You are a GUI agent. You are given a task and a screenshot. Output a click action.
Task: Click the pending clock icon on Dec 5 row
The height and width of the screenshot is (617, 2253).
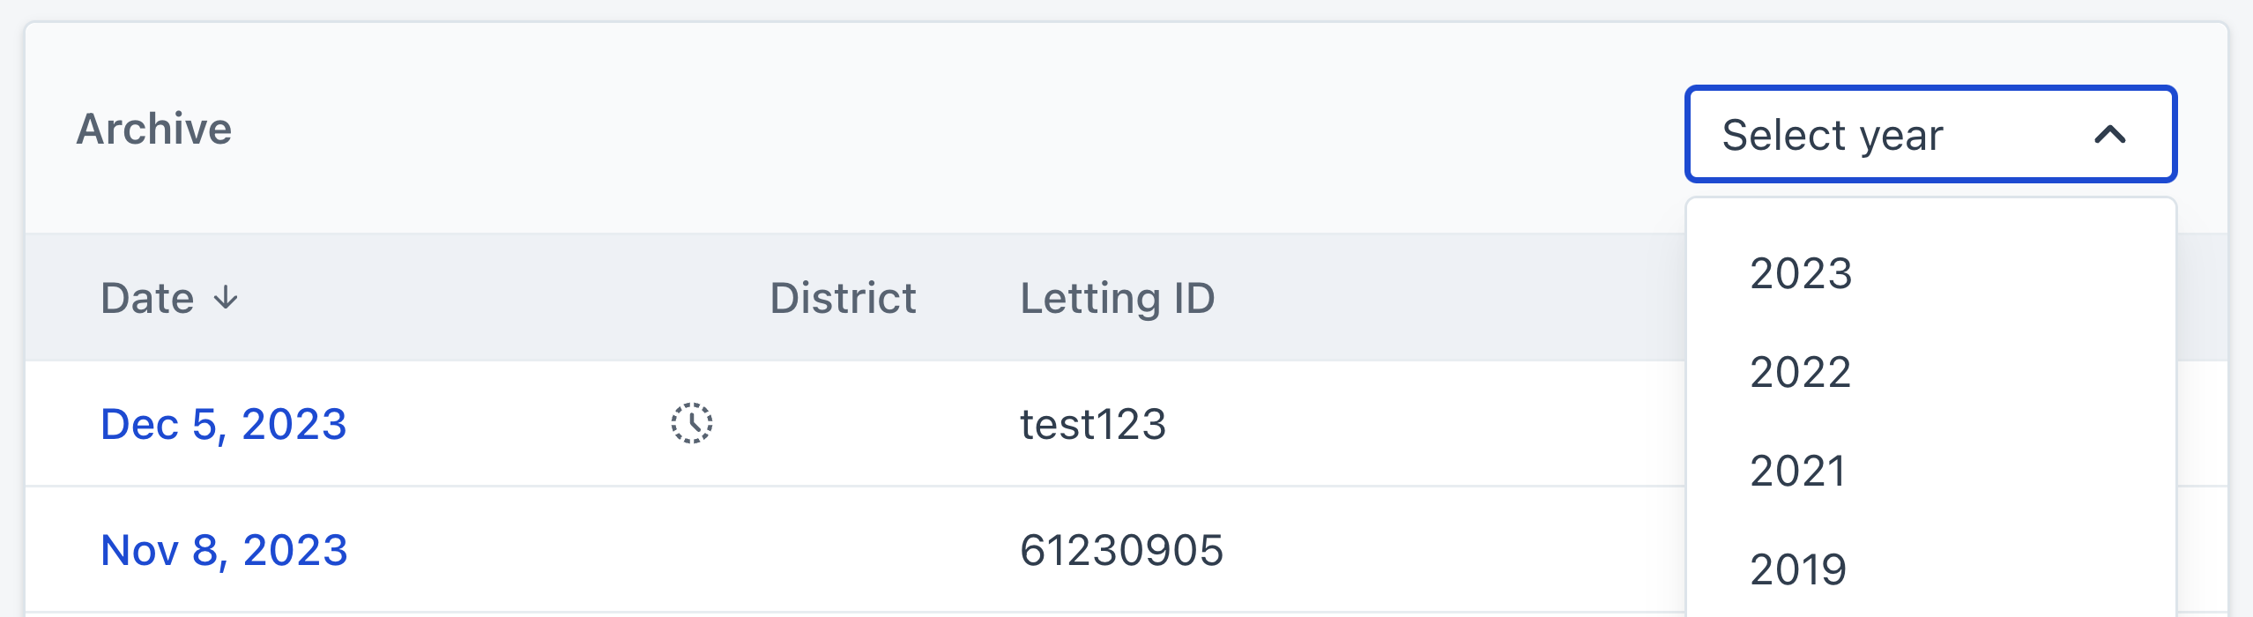pyautogui.click(x=692, y=423)
